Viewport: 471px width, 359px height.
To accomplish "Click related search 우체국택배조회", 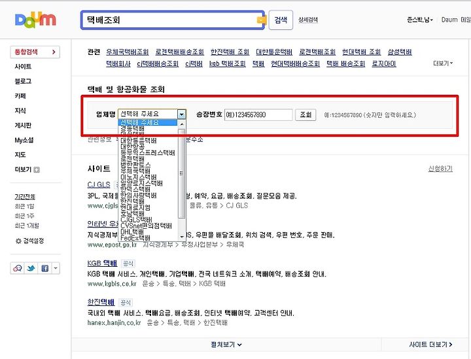I will (128, 52).
